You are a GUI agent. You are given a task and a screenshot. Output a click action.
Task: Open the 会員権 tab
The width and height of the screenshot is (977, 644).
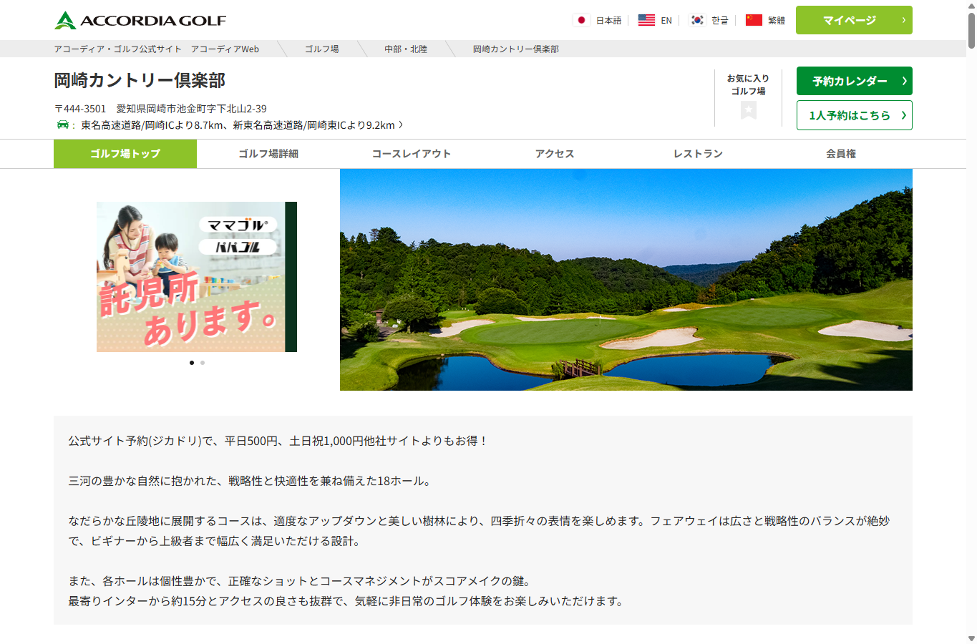pos(841,154)
